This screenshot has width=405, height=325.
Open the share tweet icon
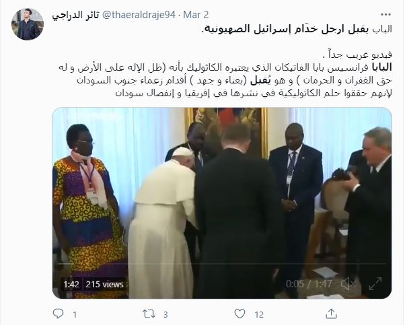pos(331,314)
